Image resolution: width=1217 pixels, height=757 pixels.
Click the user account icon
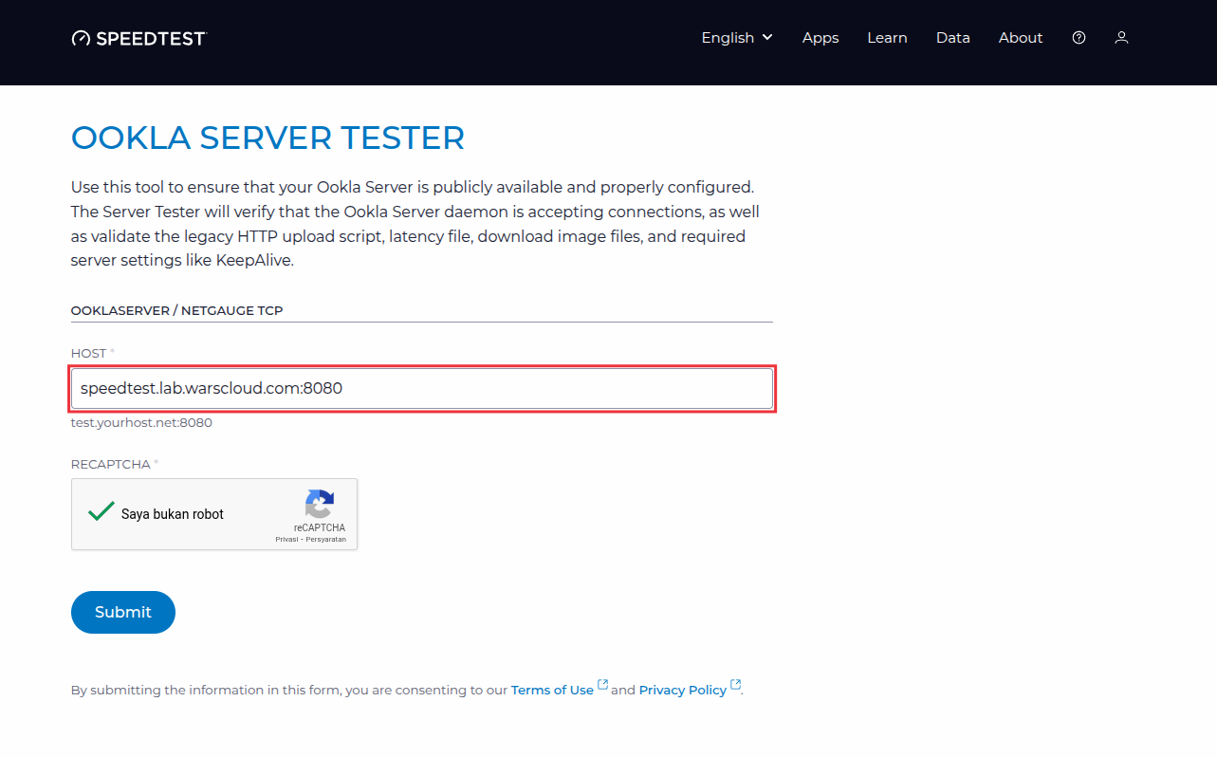pyautogui.click(x=1121, y=37)
